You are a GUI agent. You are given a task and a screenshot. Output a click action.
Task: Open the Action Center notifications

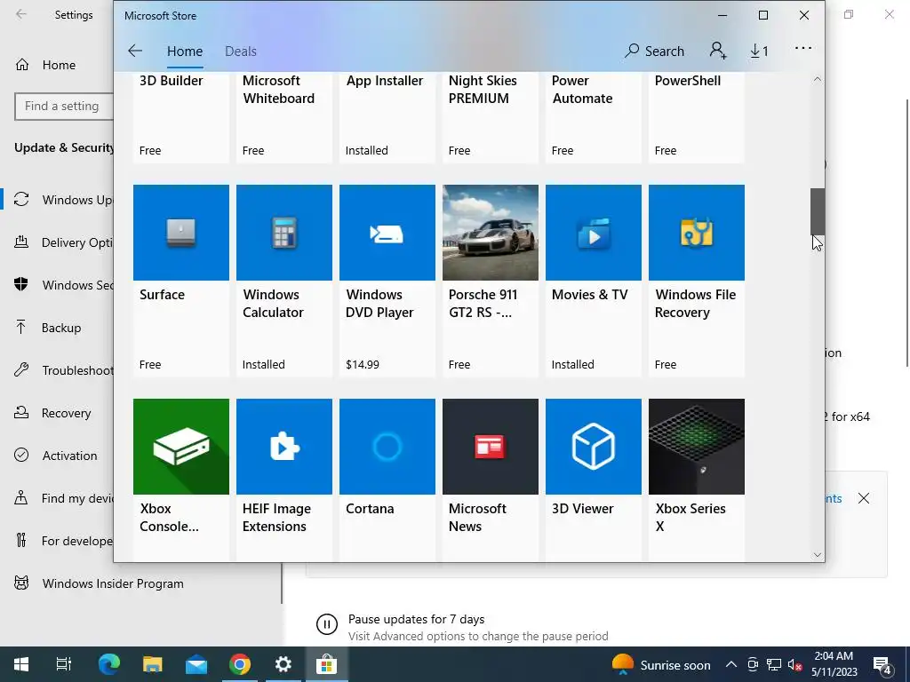(882, 665)
